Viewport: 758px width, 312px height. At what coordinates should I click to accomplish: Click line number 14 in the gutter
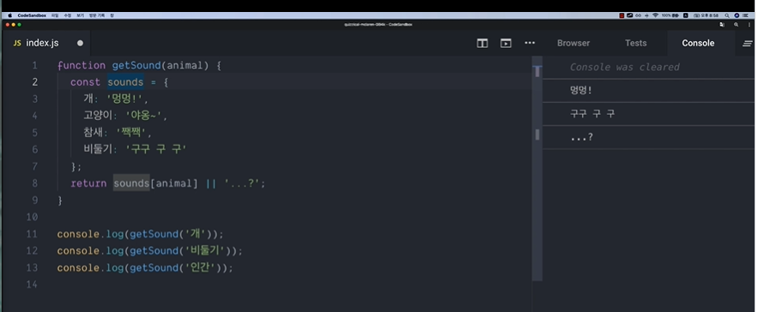coord(32,285)
